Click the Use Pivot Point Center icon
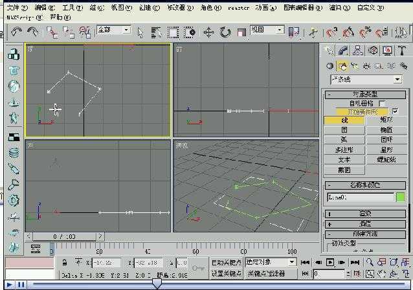Screen dimensions: 413x290 tap(294, 32)
